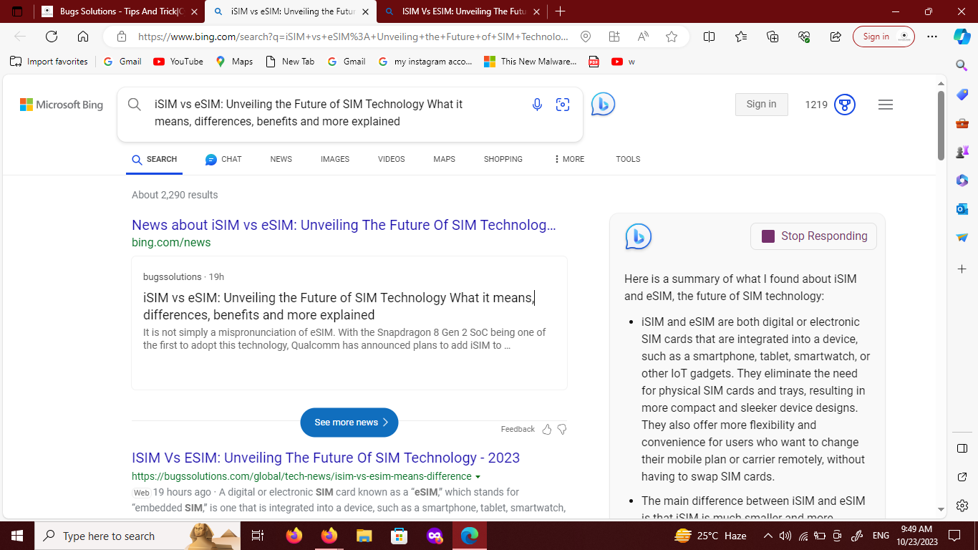This screenshot has width=978, height=550.
Task: Open Shopping tag in the Edge sidebar
Action: click(962, 95)
